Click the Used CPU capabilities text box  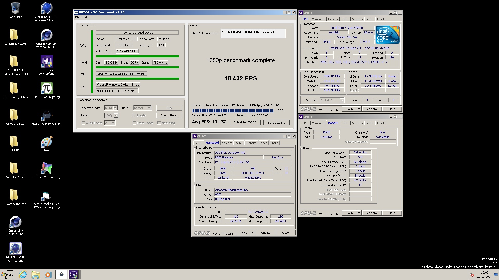pos(253,33)
